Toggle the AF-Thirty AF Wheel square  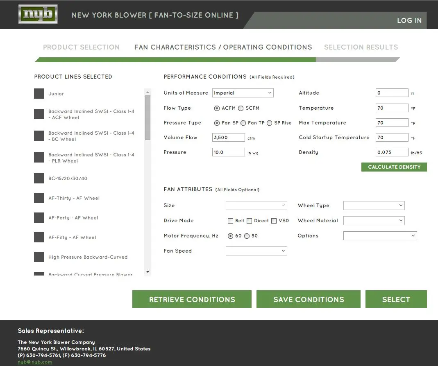pyautogui.click(x=39, y=198)
